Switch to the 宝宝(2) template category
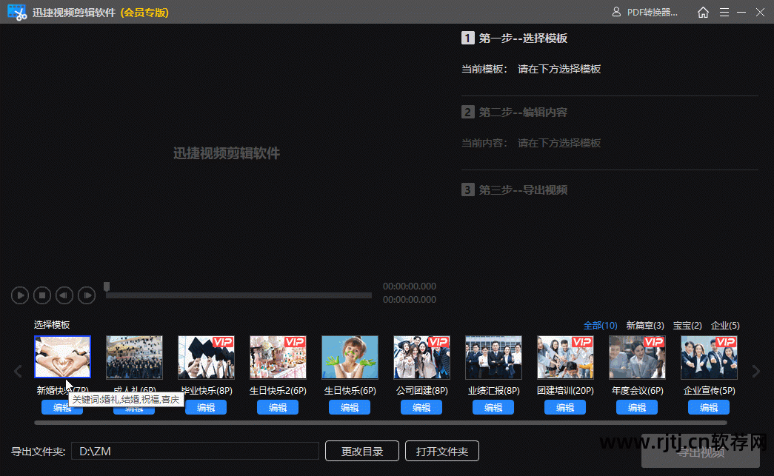Screen dimensions: 774x476 (x=687, y=326)
